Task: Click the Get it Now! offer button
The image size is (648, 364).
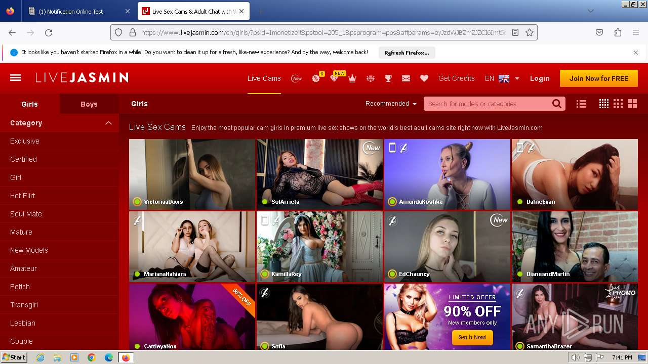Action: coord(472,337)
